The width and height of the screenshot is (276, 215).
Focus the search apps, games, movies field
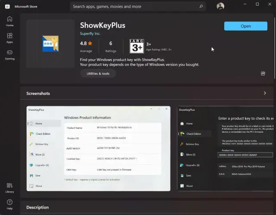(138, 6)
